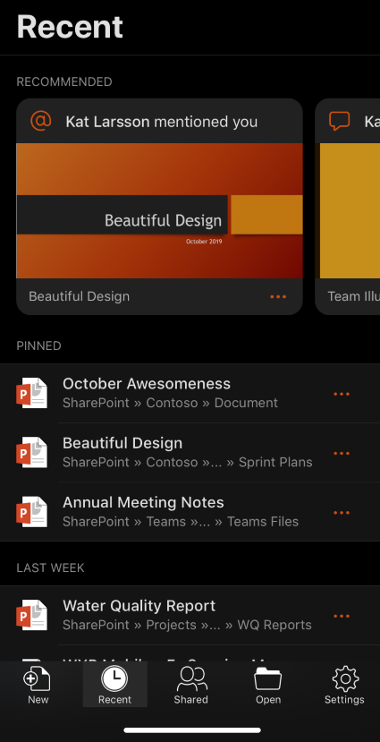380x742 pixels.
Task: Tap PowerPoint file icon of Annual Meeting Notes
Action: 31,512
